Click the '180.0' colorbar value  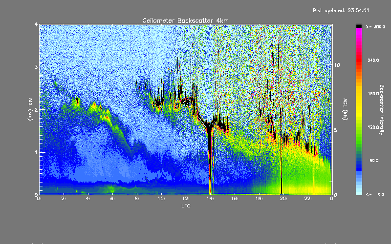click(x=373, y=94)
